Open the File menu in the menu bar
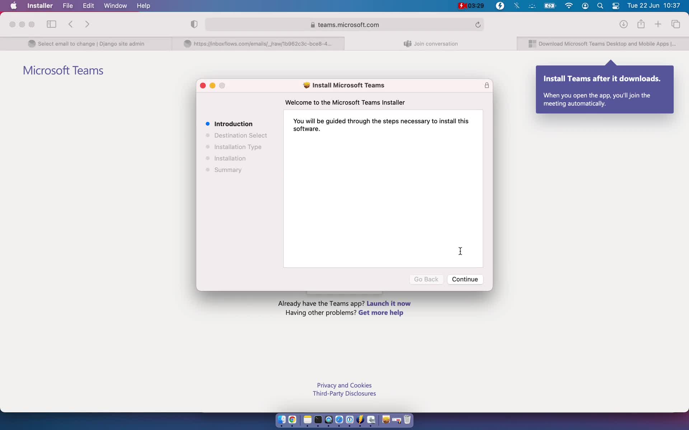The width and height of the screenshot is (689, 430). point(67,5)
